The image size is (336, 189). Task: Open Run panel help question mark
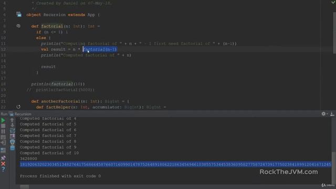tap(3, 169)
